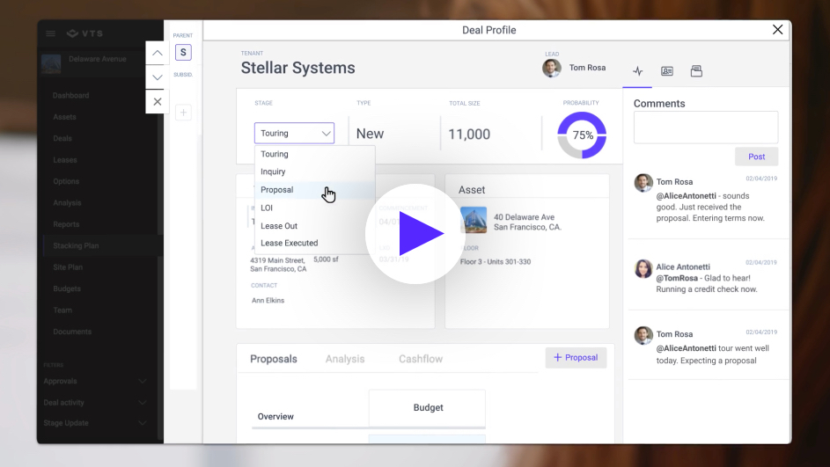
Task: Click the 75% probability donut
Action: pyautogui.click(x=582, y=135)
